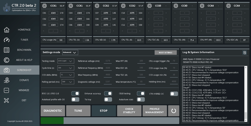Toggle the CB20 testing switch
The image size is (251, 126).
click(141, 93)
